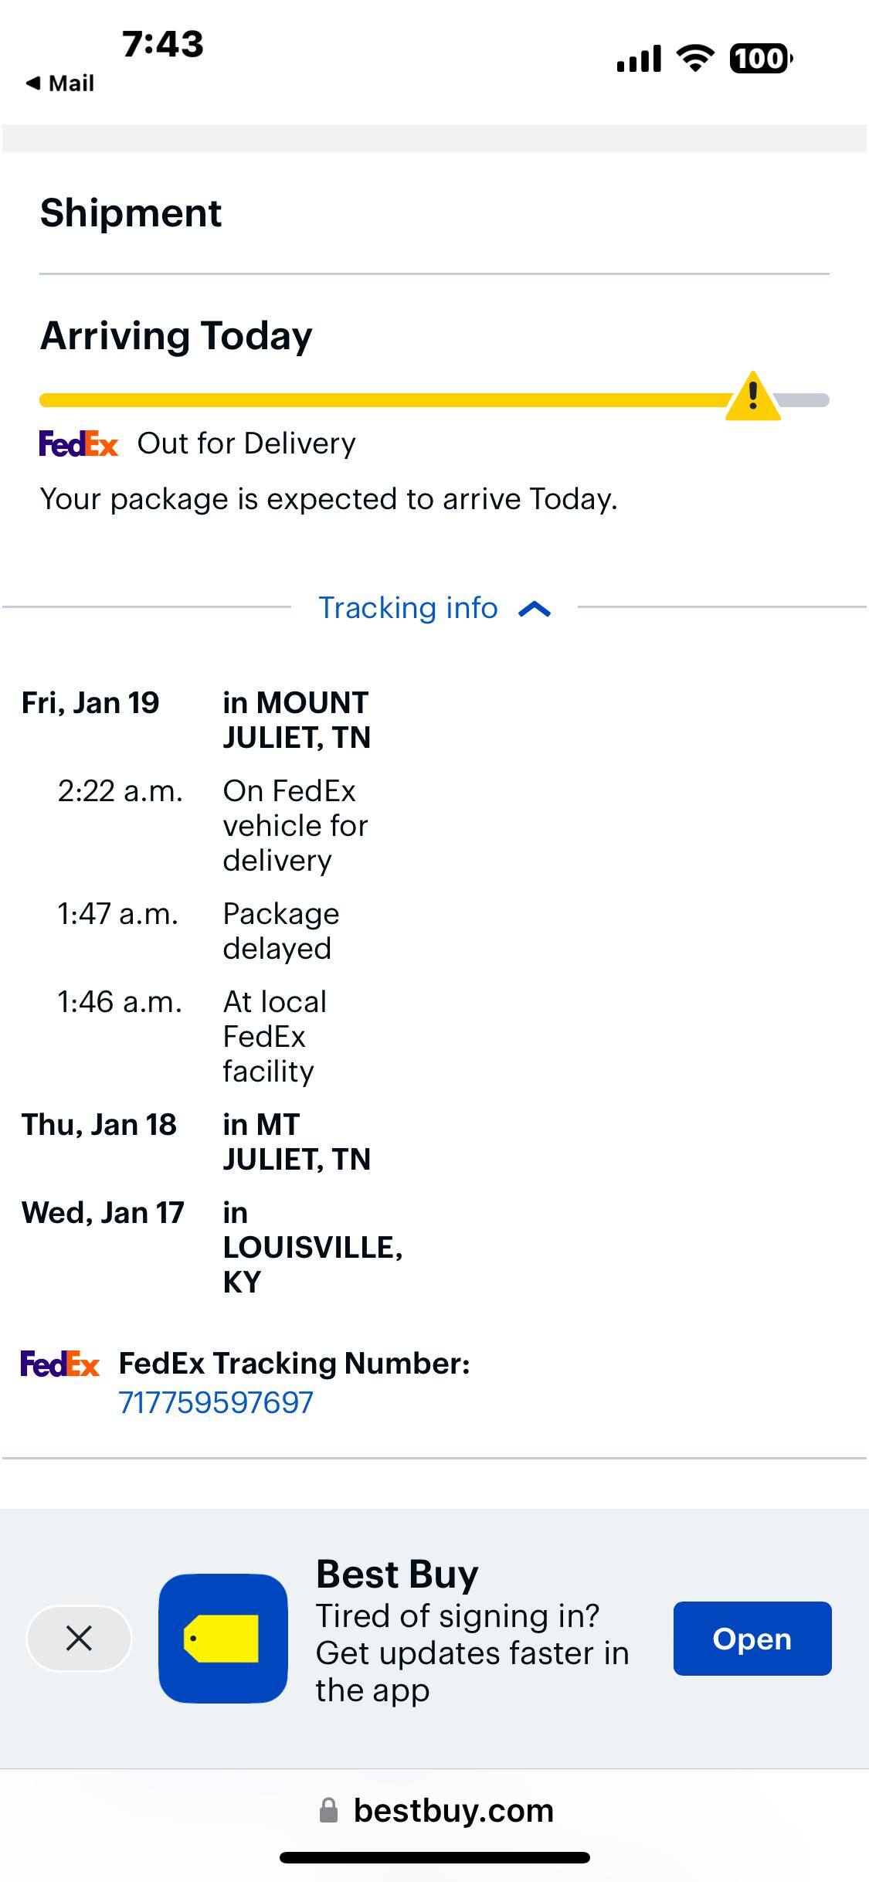Tap the FedEx logo next to Tracking Number
This screenshot has height=1882, width=869.
point(60,1364)
